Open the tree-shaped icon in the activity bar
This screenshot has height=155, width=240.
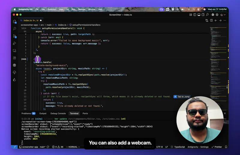(x=14, y=72)
